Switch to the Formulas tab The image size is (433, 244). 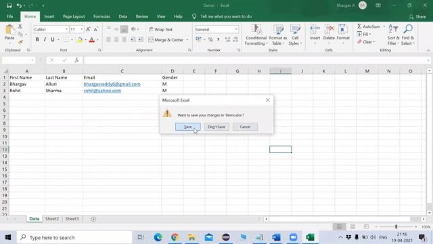tap(101, 16)
